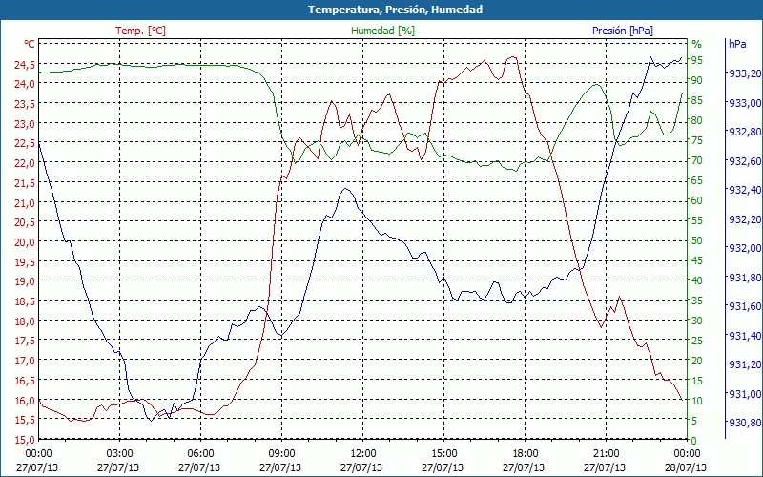Select the green 'Humedad [%]' legend label
This screenshot has height=477, width=763.
pyautogui.click(x=383, y=31)
